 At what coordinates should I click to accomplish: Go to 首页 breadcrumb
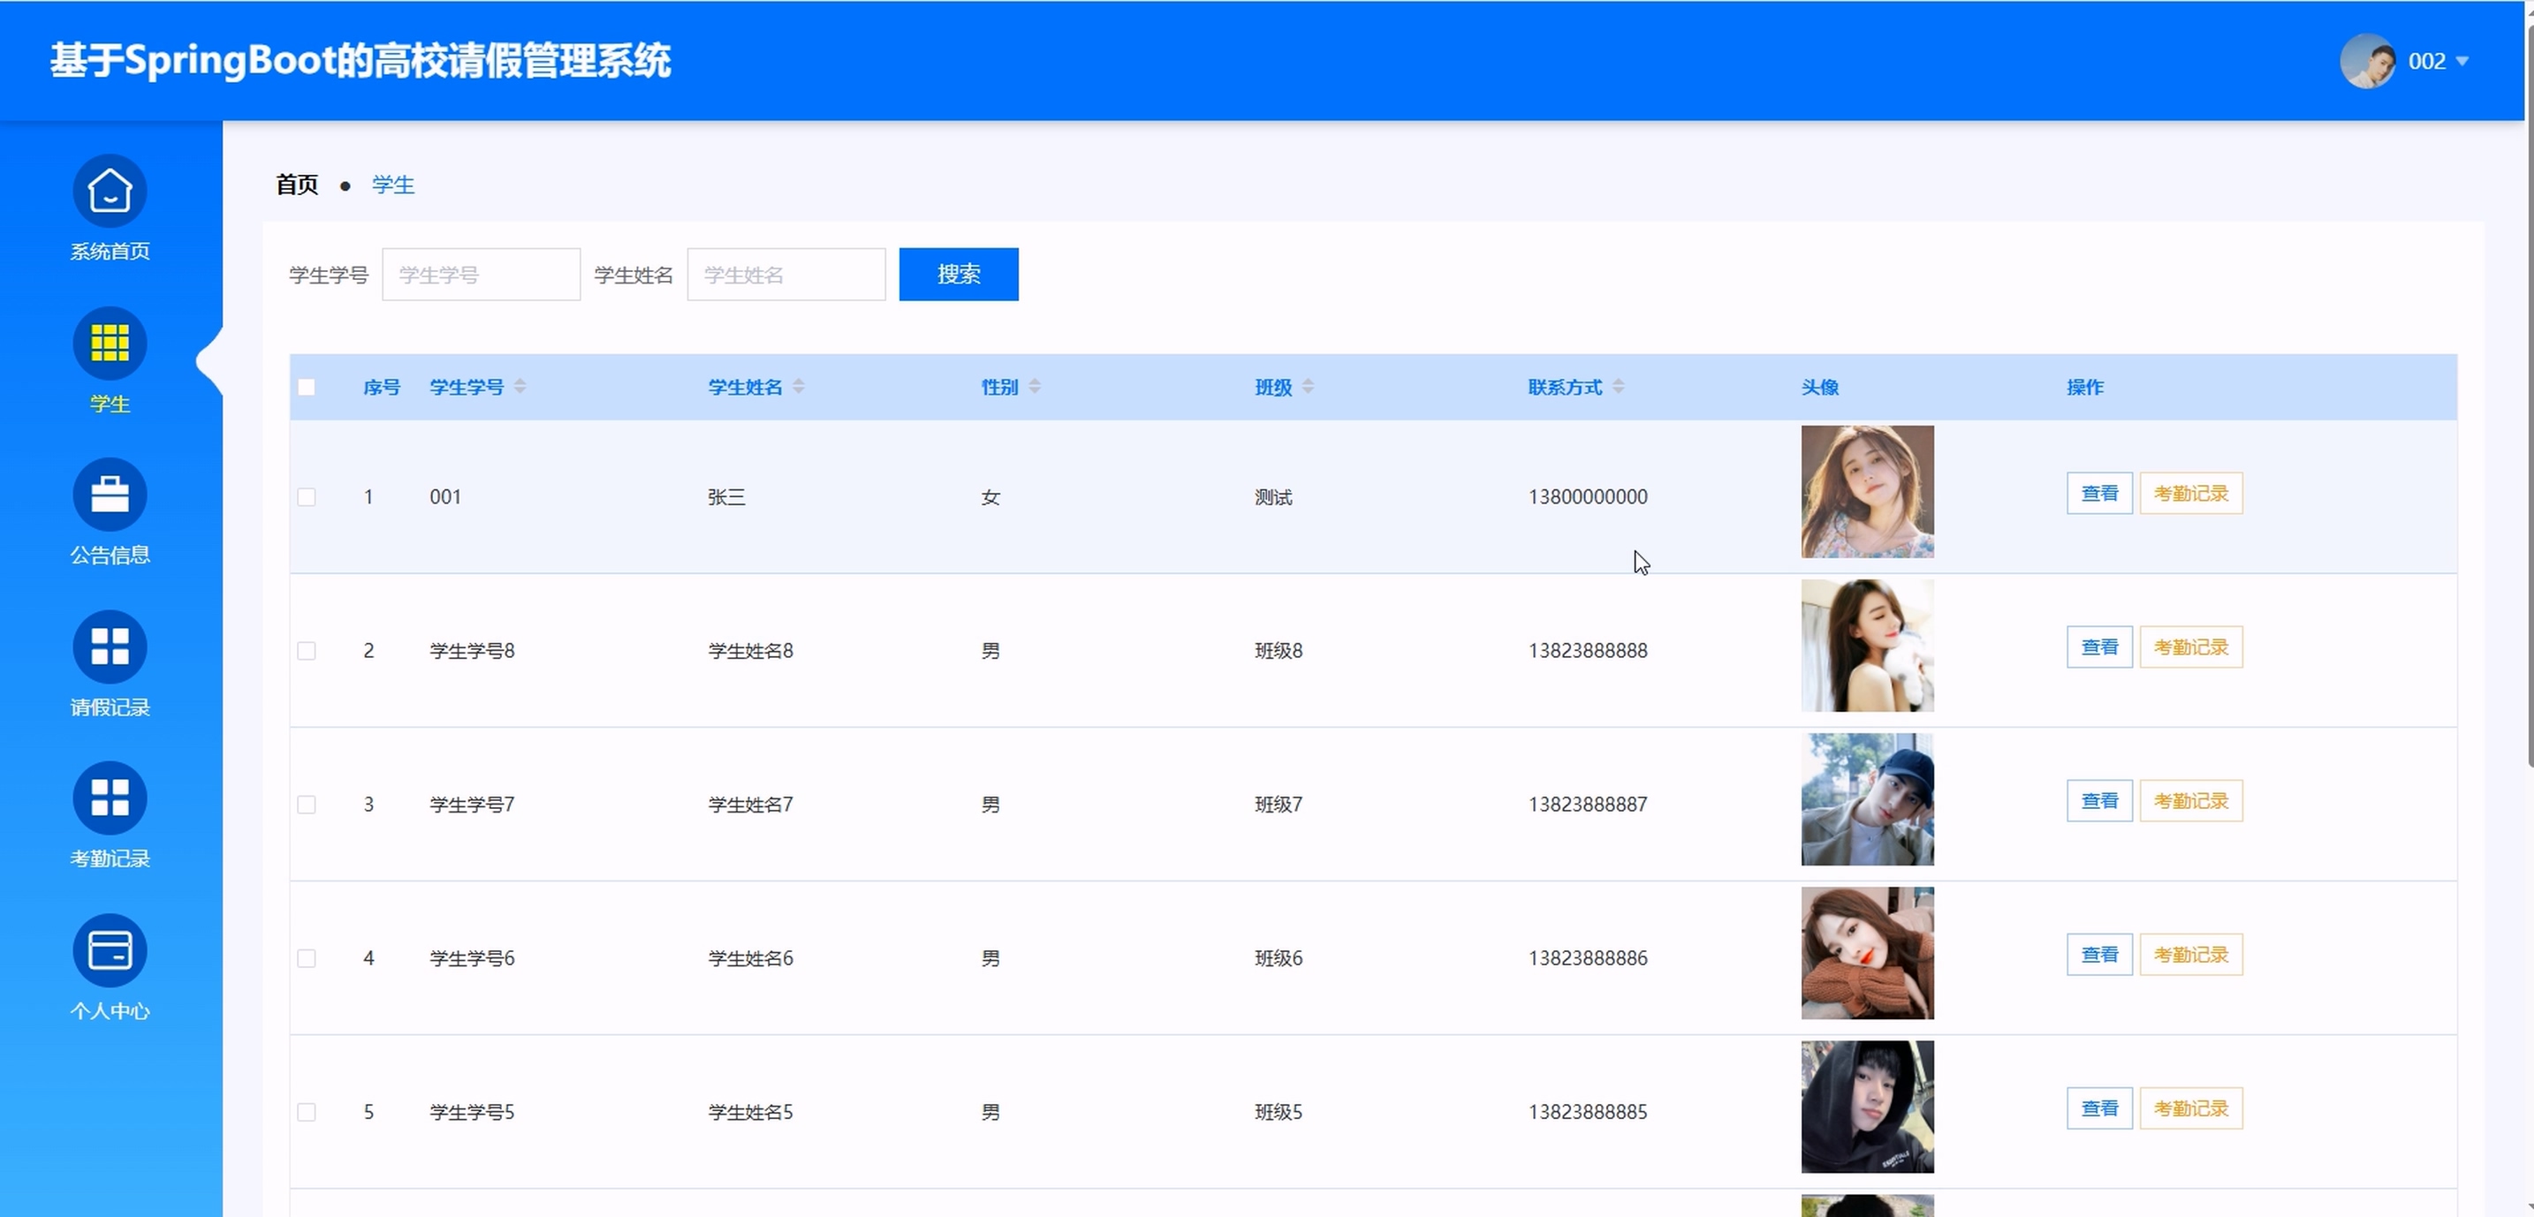(x=297, y=185)
